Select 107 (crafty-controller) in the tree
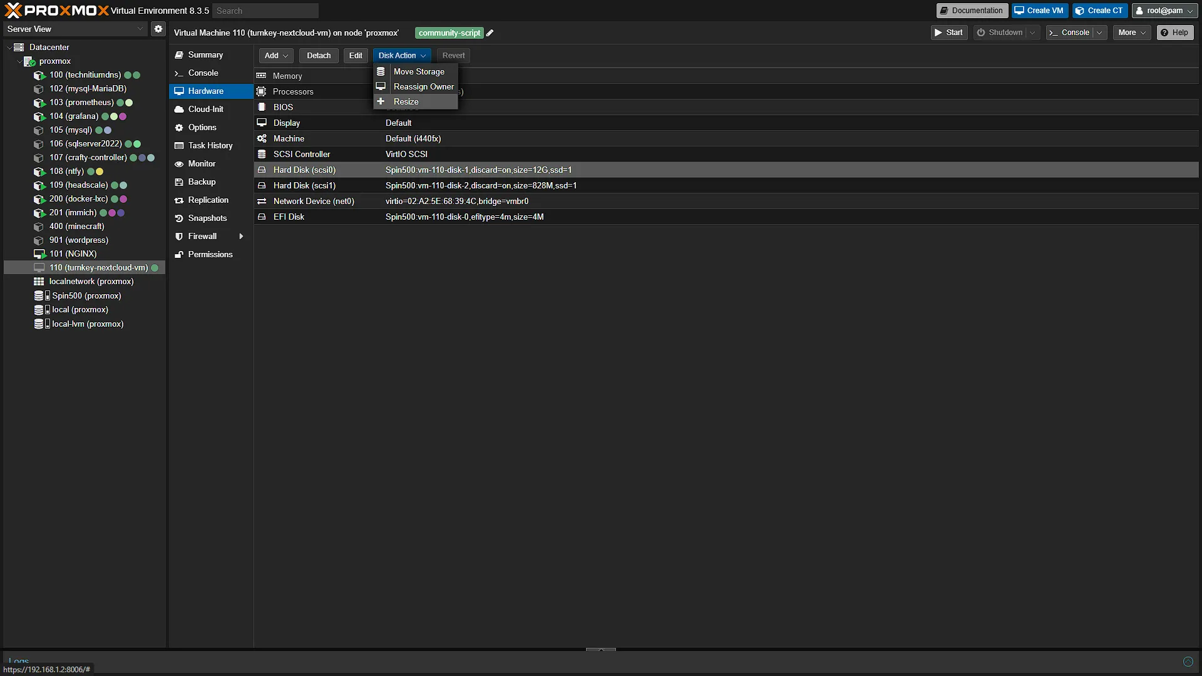This screenshot has height=676, width=1202. (x=85, y=158)
